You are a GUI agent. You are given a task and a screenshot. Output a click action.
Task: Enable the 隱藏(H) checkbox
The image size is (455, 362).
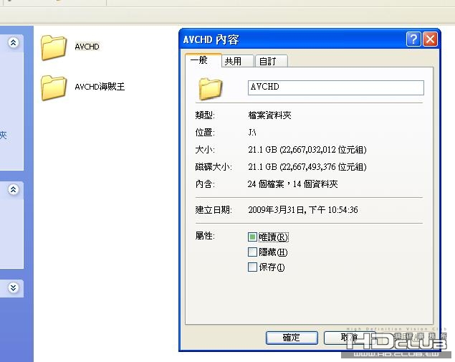[252, 252]
